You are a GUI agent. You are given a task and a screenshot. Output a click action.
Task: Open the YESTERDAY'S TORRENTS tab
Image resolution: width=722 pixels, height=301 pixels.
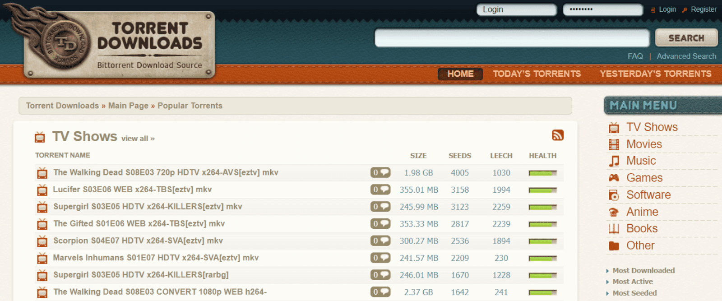tap(656, 74)
